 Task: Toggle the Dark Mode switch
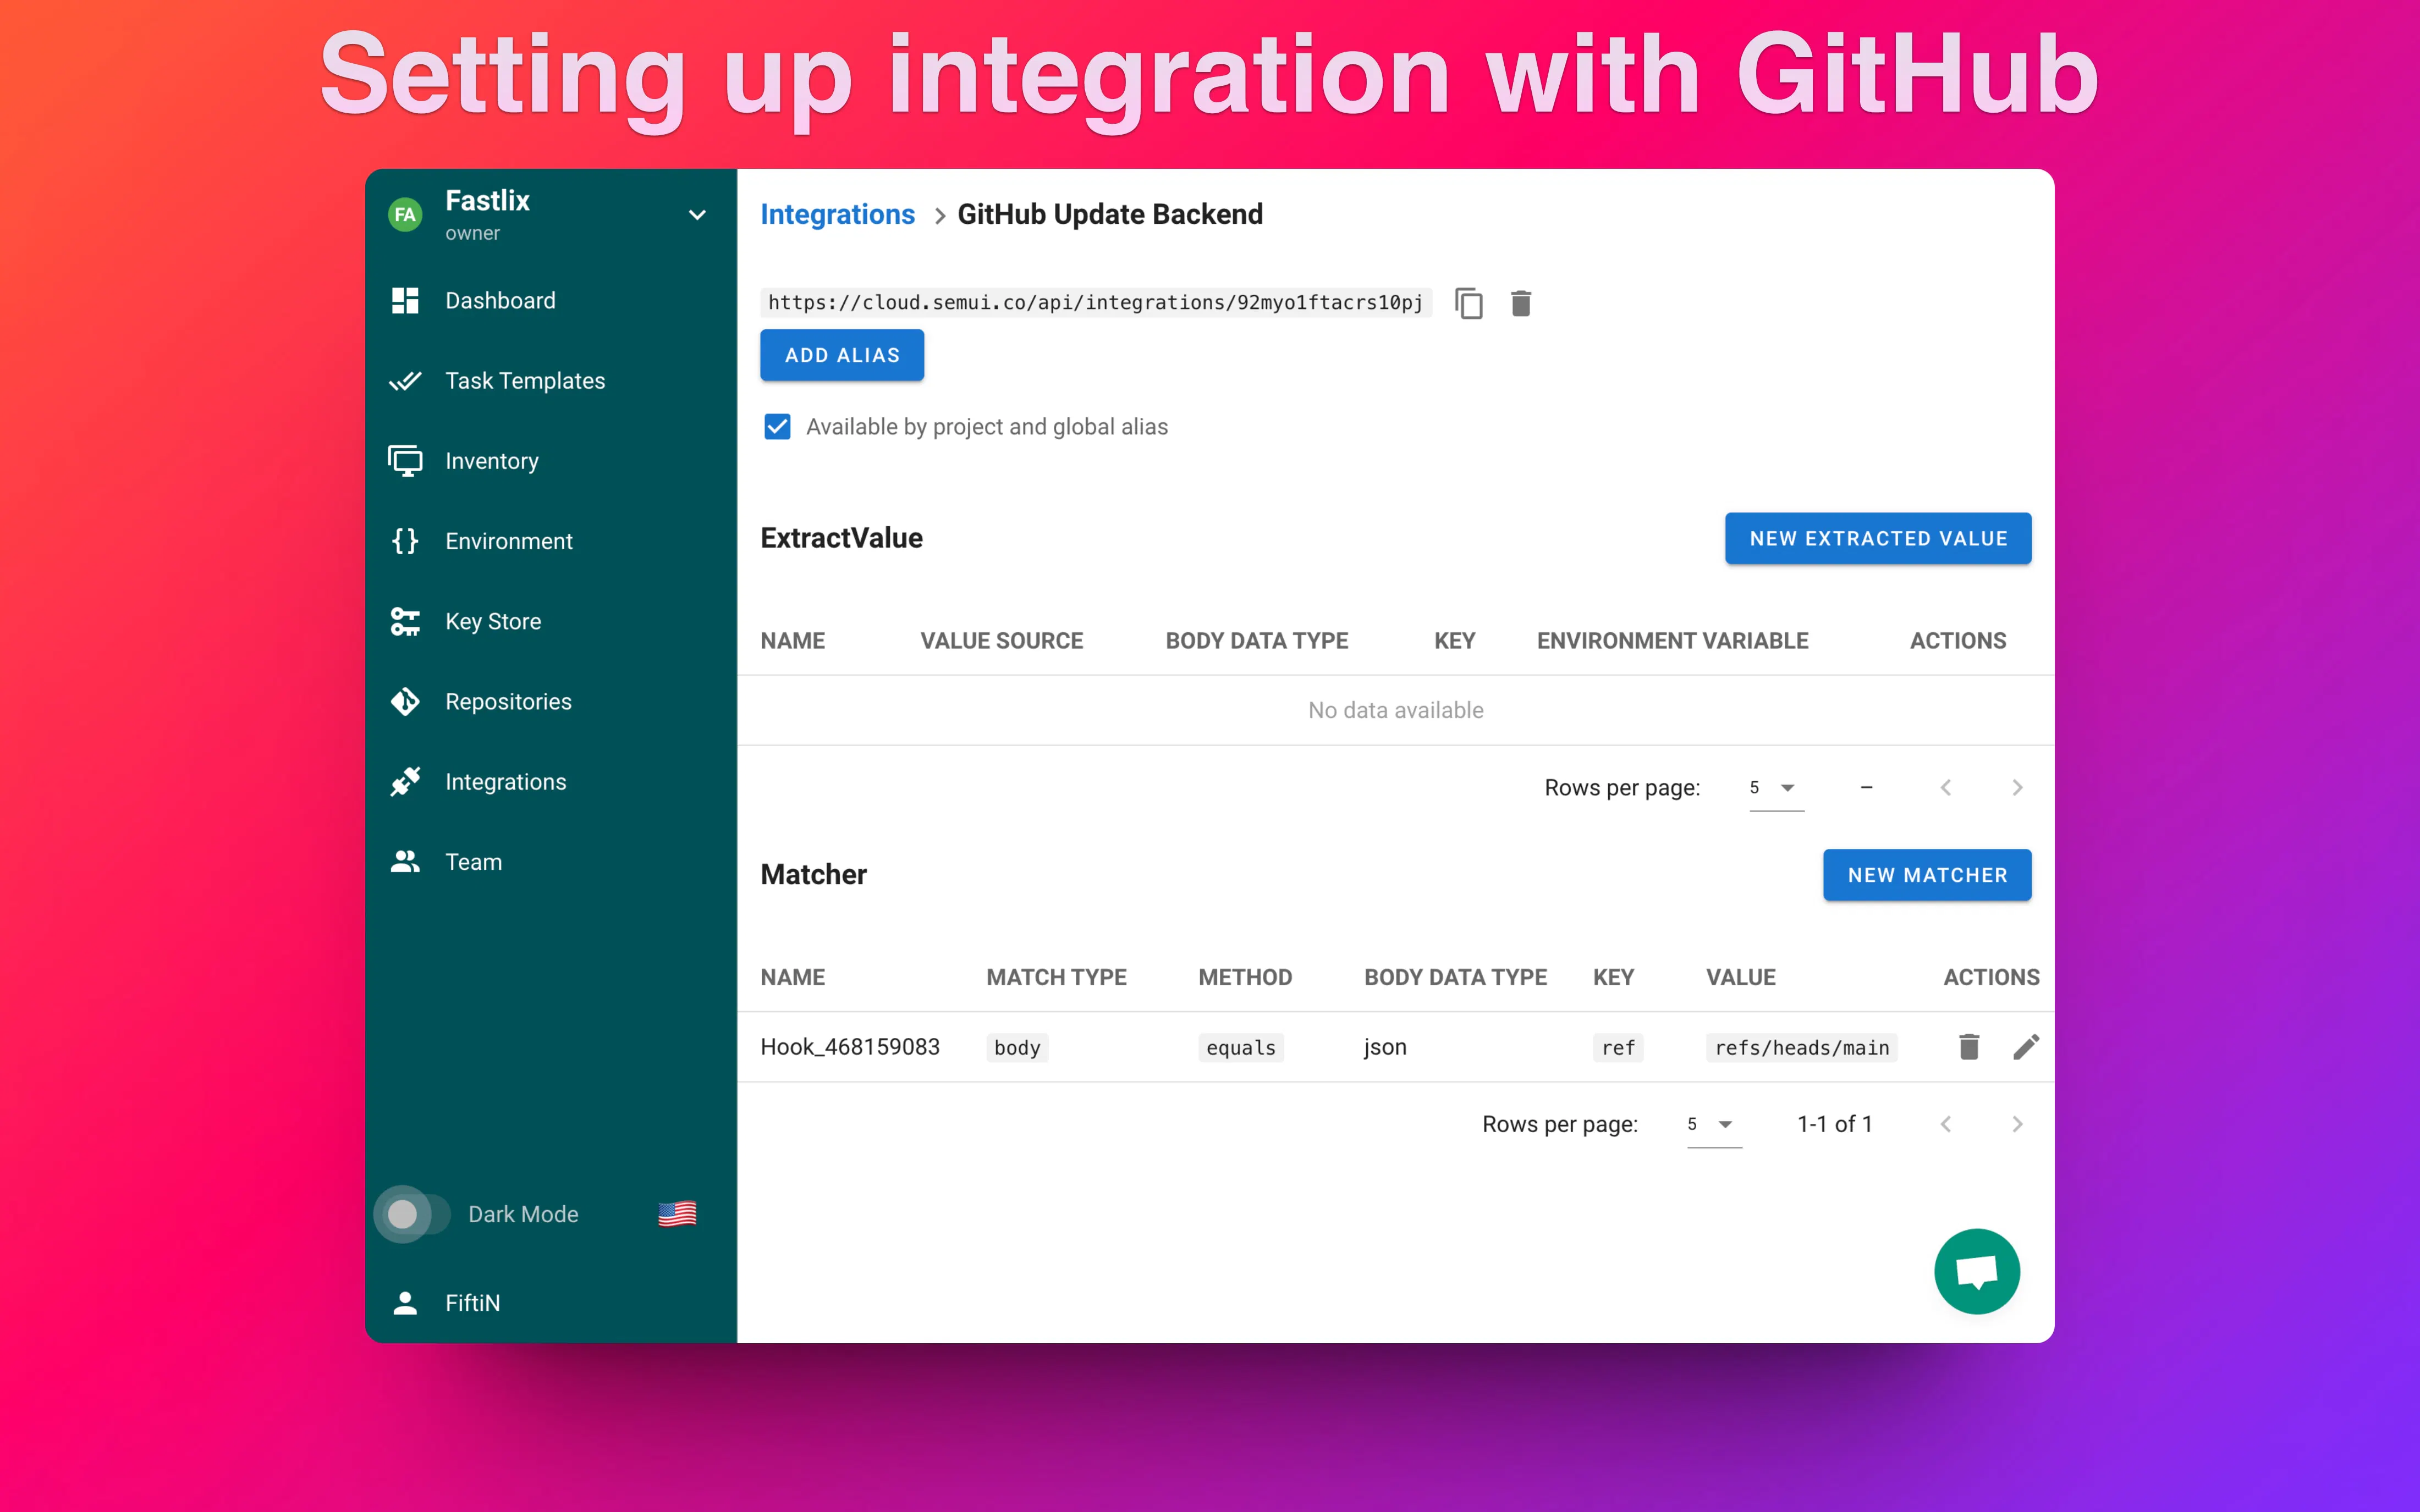point(412,1214)
